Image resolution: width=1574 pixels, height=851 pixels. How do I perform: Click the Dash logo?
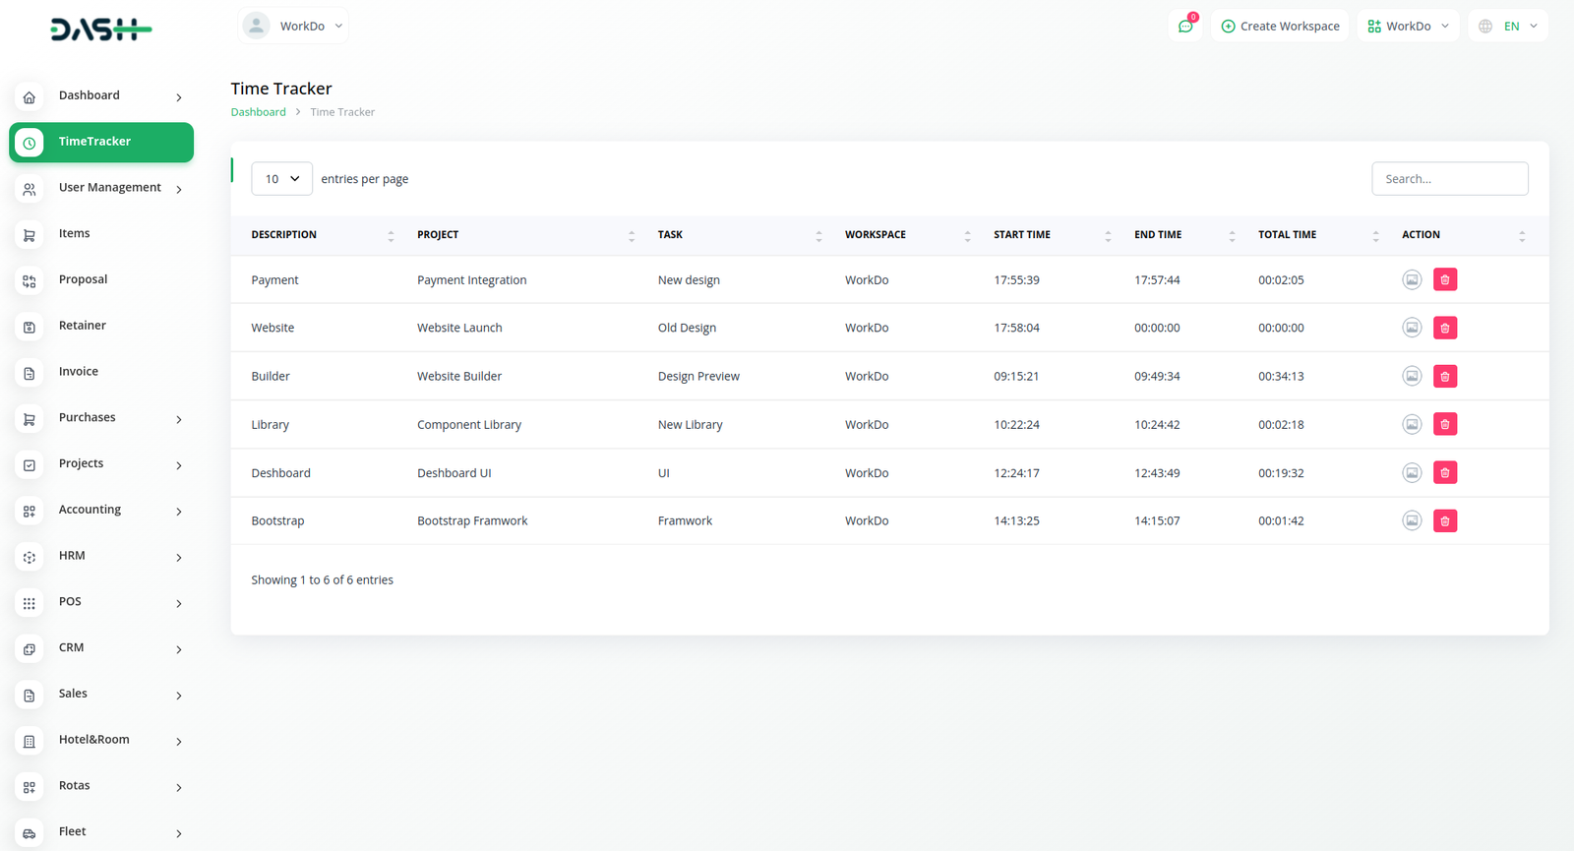[100, 30]
